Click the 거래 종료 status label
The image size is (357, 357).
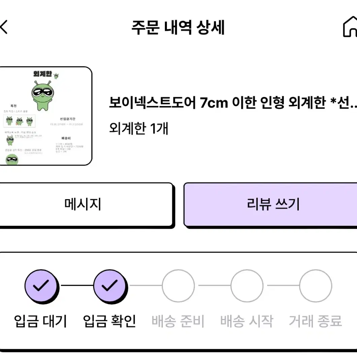point(316,321)
